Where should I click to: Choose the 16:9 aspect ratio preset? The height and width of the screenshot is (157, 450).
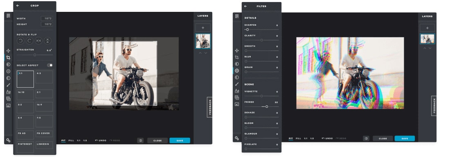click(44, 107)
